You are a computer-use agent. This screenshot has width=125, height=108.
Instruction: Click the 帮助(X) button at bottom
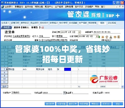95,104
